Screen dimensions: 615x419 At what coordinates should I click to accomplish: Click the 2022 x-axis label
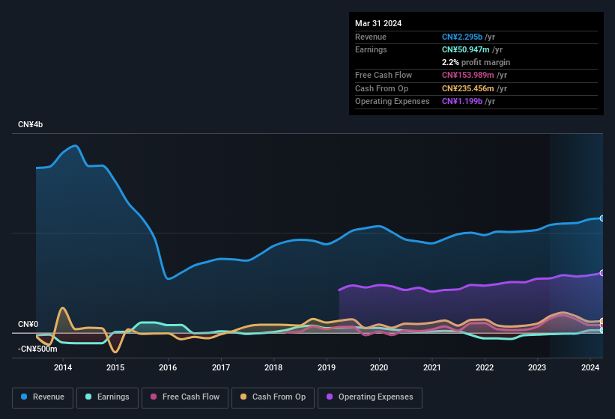coord(485,367)
